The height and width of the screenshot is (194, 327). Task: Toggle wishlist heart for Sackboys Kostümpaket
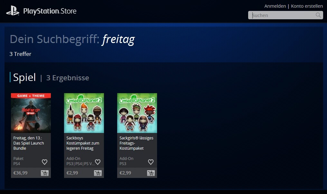pyautogui.click(x=98, y=162)
